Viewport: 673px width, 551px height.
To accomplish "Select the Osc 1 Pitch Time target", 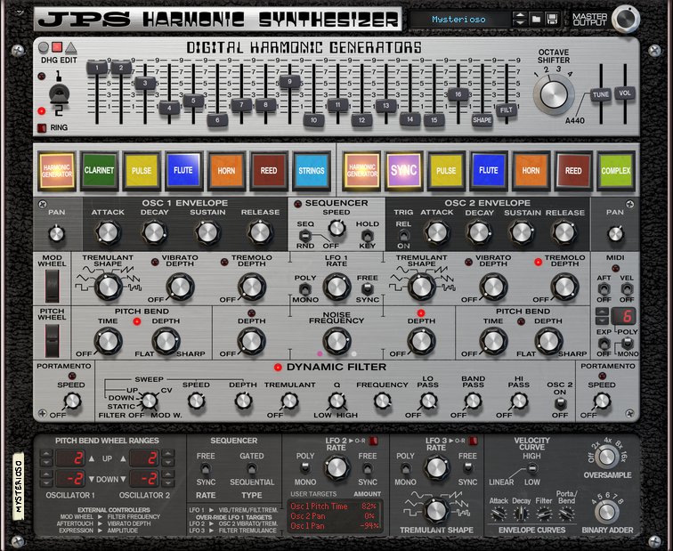I will (334, 506).
